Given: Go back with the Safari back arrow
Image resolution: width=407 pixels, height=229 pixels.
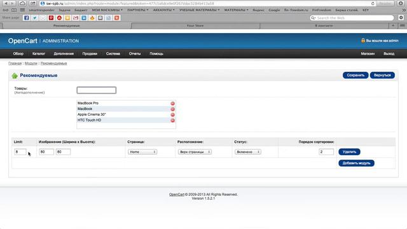Looking at the screenshot, I should (x=6, y=3).
